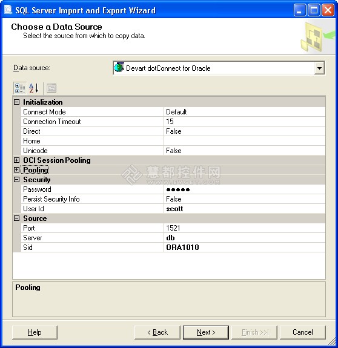Proceed with the Next button
338x348 pixels.
pyautogui.click(x=206, y=332)
